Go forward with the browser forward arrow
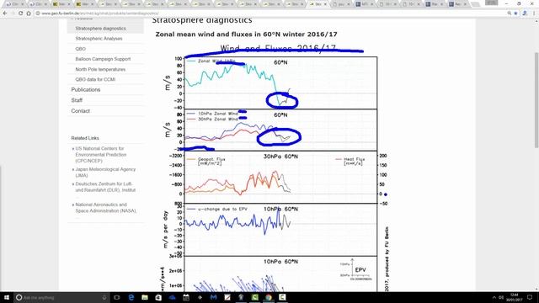The height and width of the screenshot is (303, 539). pyautogui.click(x=13, y=13)
